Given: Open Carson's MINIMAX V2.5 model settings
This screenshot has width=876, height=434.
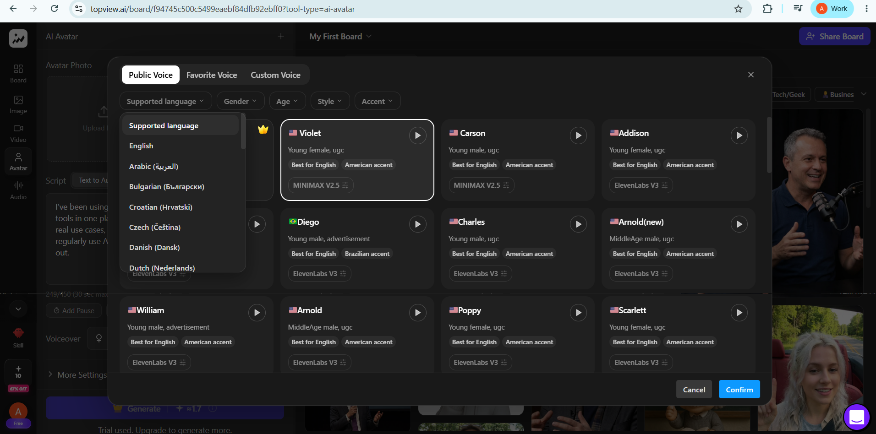Looking at the screenshot, I should [x=482, y=185].
